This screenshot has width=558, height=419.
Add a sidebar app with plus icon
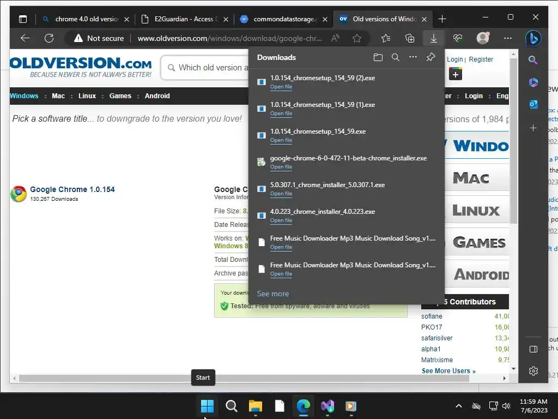(x=533, y=128)
